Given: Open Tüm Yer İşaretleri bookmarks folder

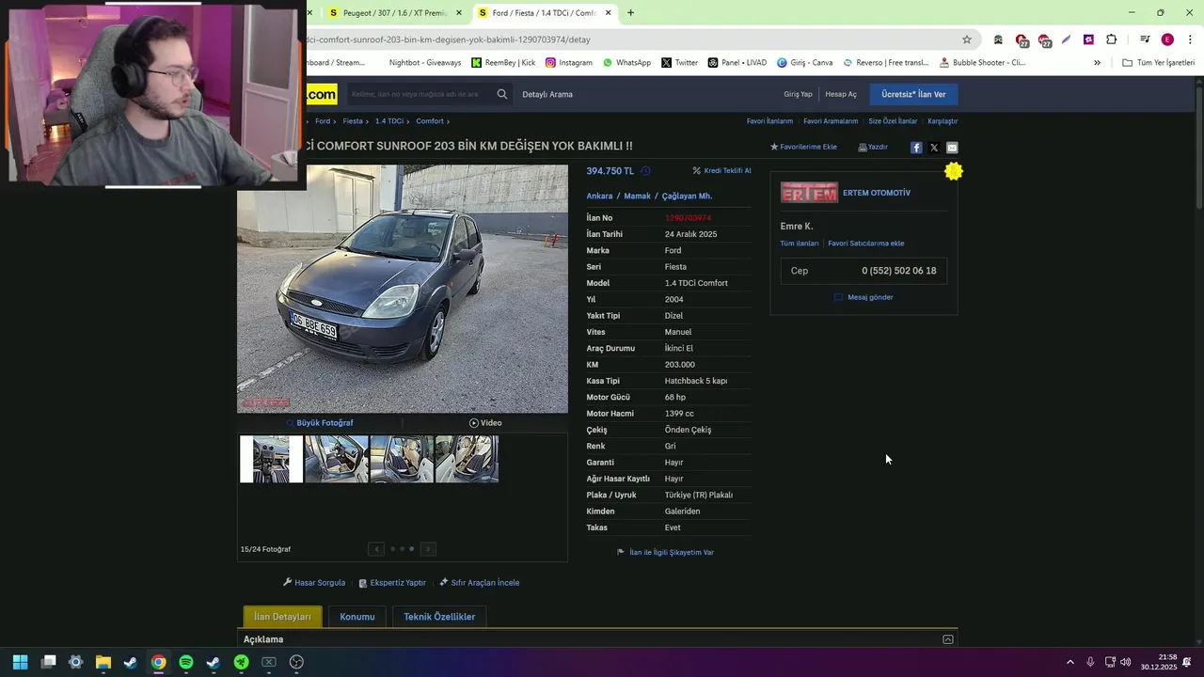Looking at the screenshot, I should [1158, 63].
